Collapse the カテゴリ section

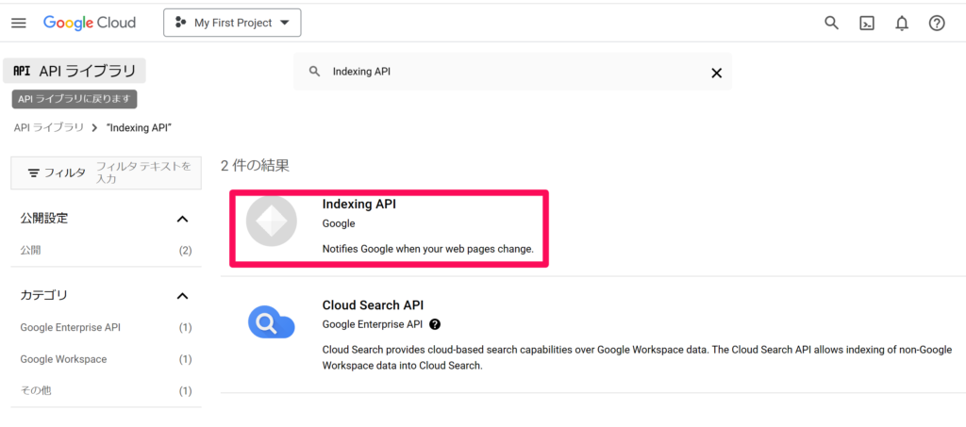point(182,296)
